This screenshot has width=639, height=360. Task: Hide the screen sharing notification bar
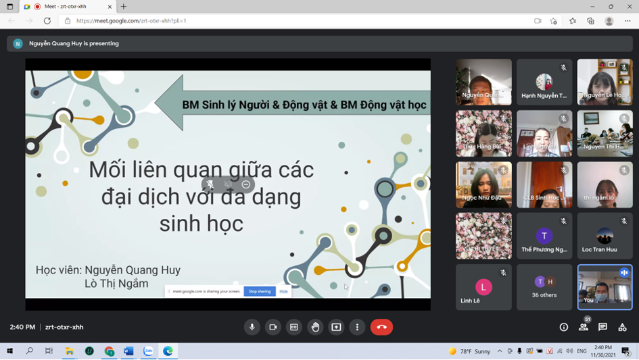point(283,291)
